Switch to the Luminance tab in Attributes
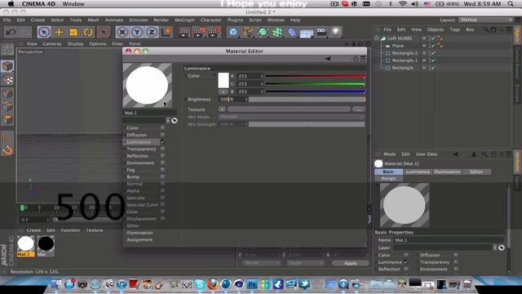 (x=418, y=172)
